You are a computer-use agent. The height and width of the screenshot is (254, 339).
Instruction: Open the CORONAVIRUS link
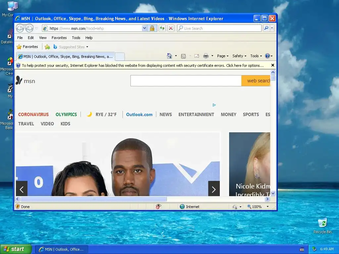coord(33,114)
